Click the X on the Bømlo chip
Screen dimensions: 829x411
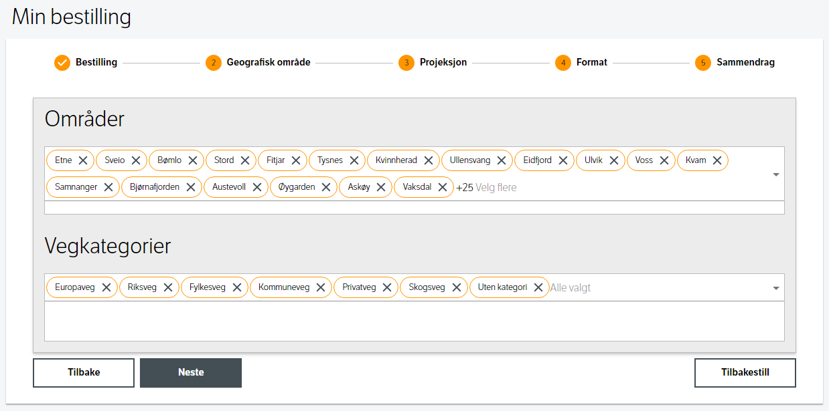(x=192, y=160)
